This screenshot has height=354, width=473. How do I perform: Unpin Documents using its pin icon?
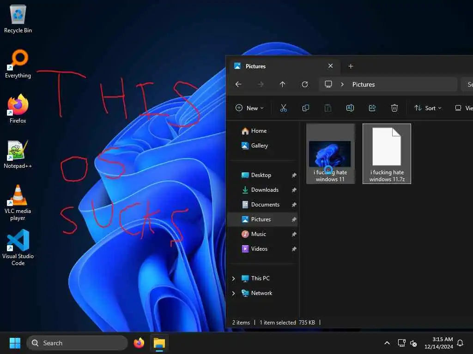point(294,205)
